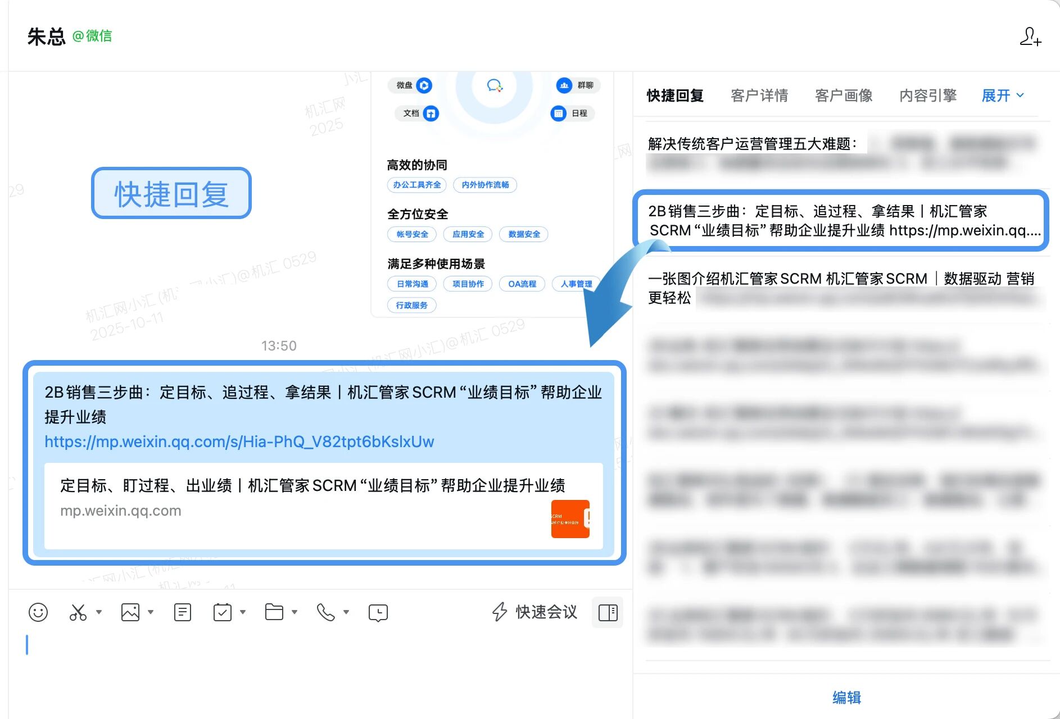This screenshot has height=719, width=1060.
Task: Open dropdown arrow next to image icon
Action: [151, 612]
